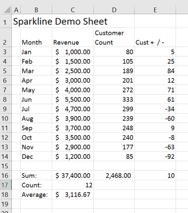Select customer count cell 177

pyautogui.click(x=114, y=147)
